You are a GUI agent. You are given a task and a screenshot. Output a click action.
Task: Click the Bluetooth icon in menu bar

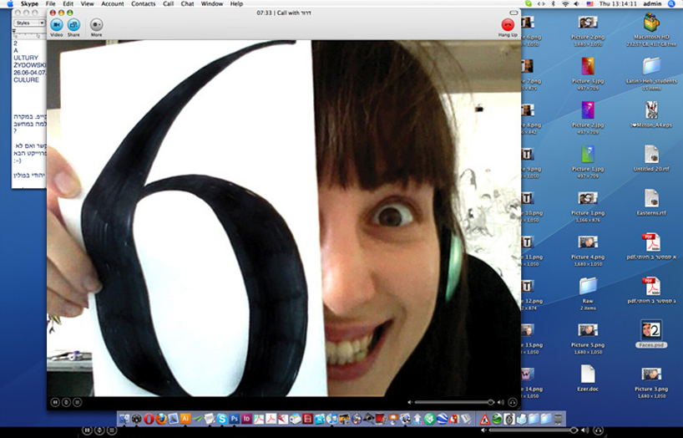coord(552,4)
